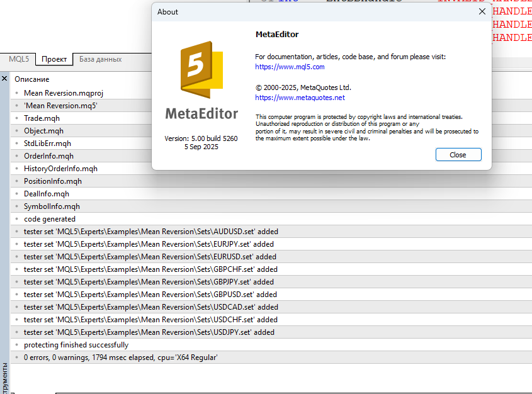Select the EURUSD.set added log row
This screenshot has height=394, width=532.
click(271, 256)
